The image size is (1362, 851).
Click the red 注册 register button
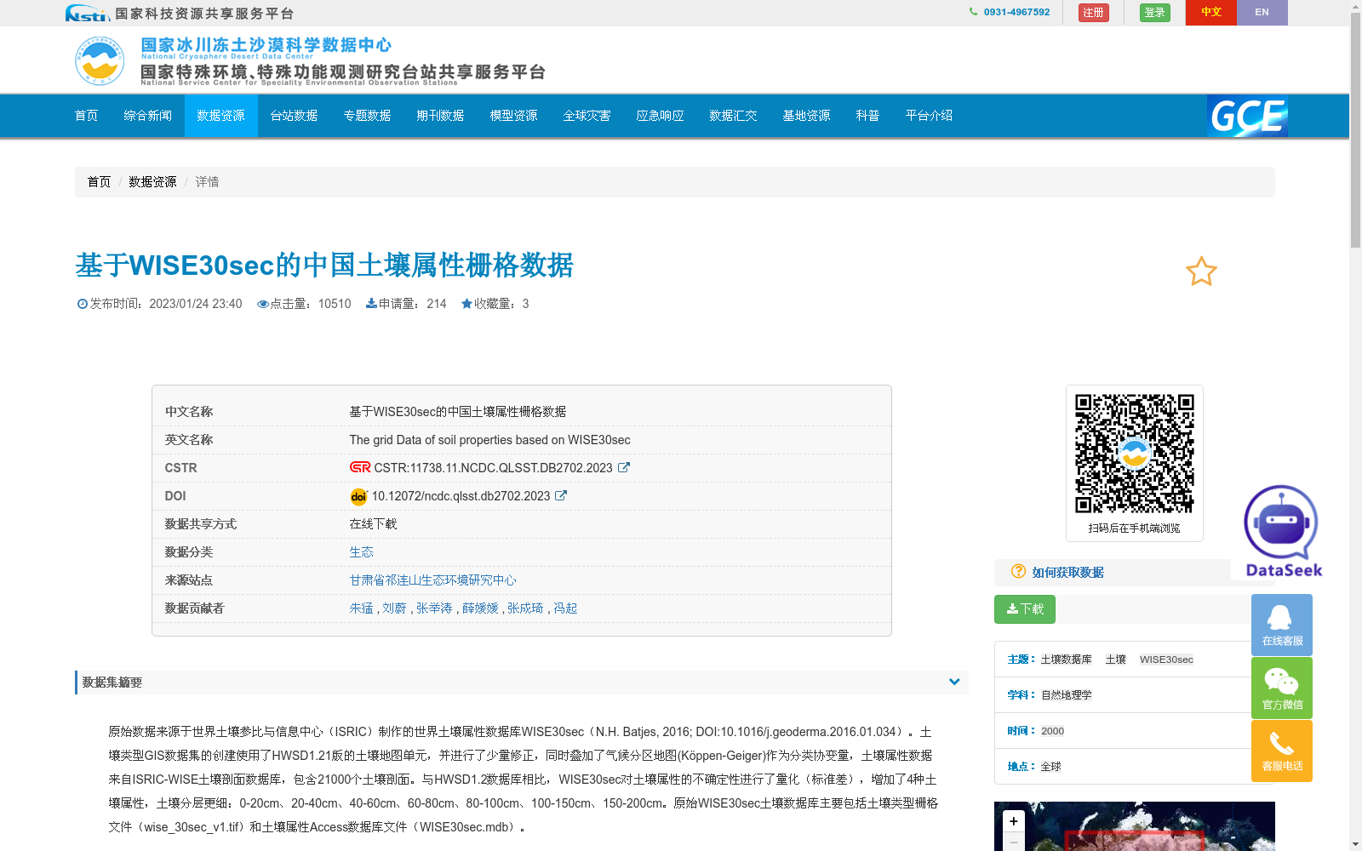[x=1094, y=13]
